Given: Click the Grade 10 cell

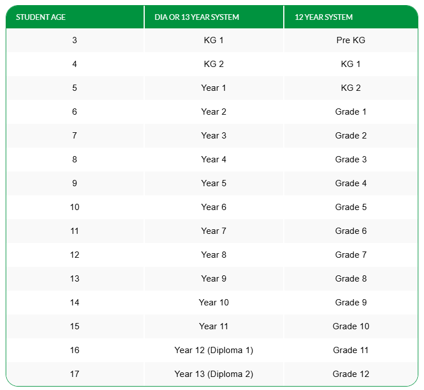Looking at the screenshot, I should point(351,326).
